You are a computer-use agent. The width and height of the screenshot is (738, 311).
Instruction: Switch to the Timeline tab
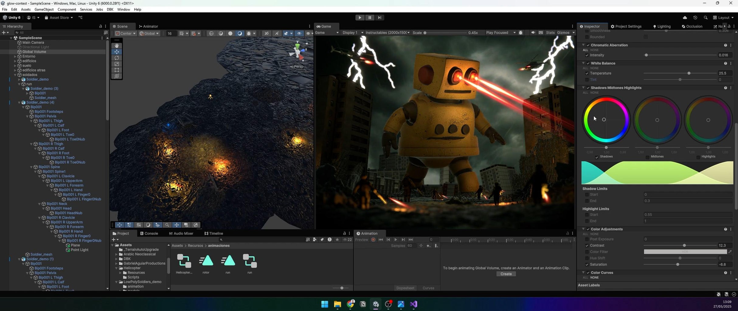point(214,234)
